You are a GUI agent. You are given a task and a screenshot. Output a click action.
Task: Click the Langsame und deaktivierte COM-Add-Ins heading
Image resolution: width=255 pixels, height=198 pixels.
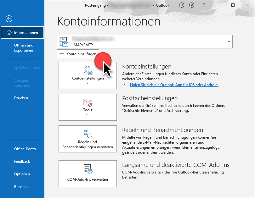pyautogui.click(x=176, y=165)
